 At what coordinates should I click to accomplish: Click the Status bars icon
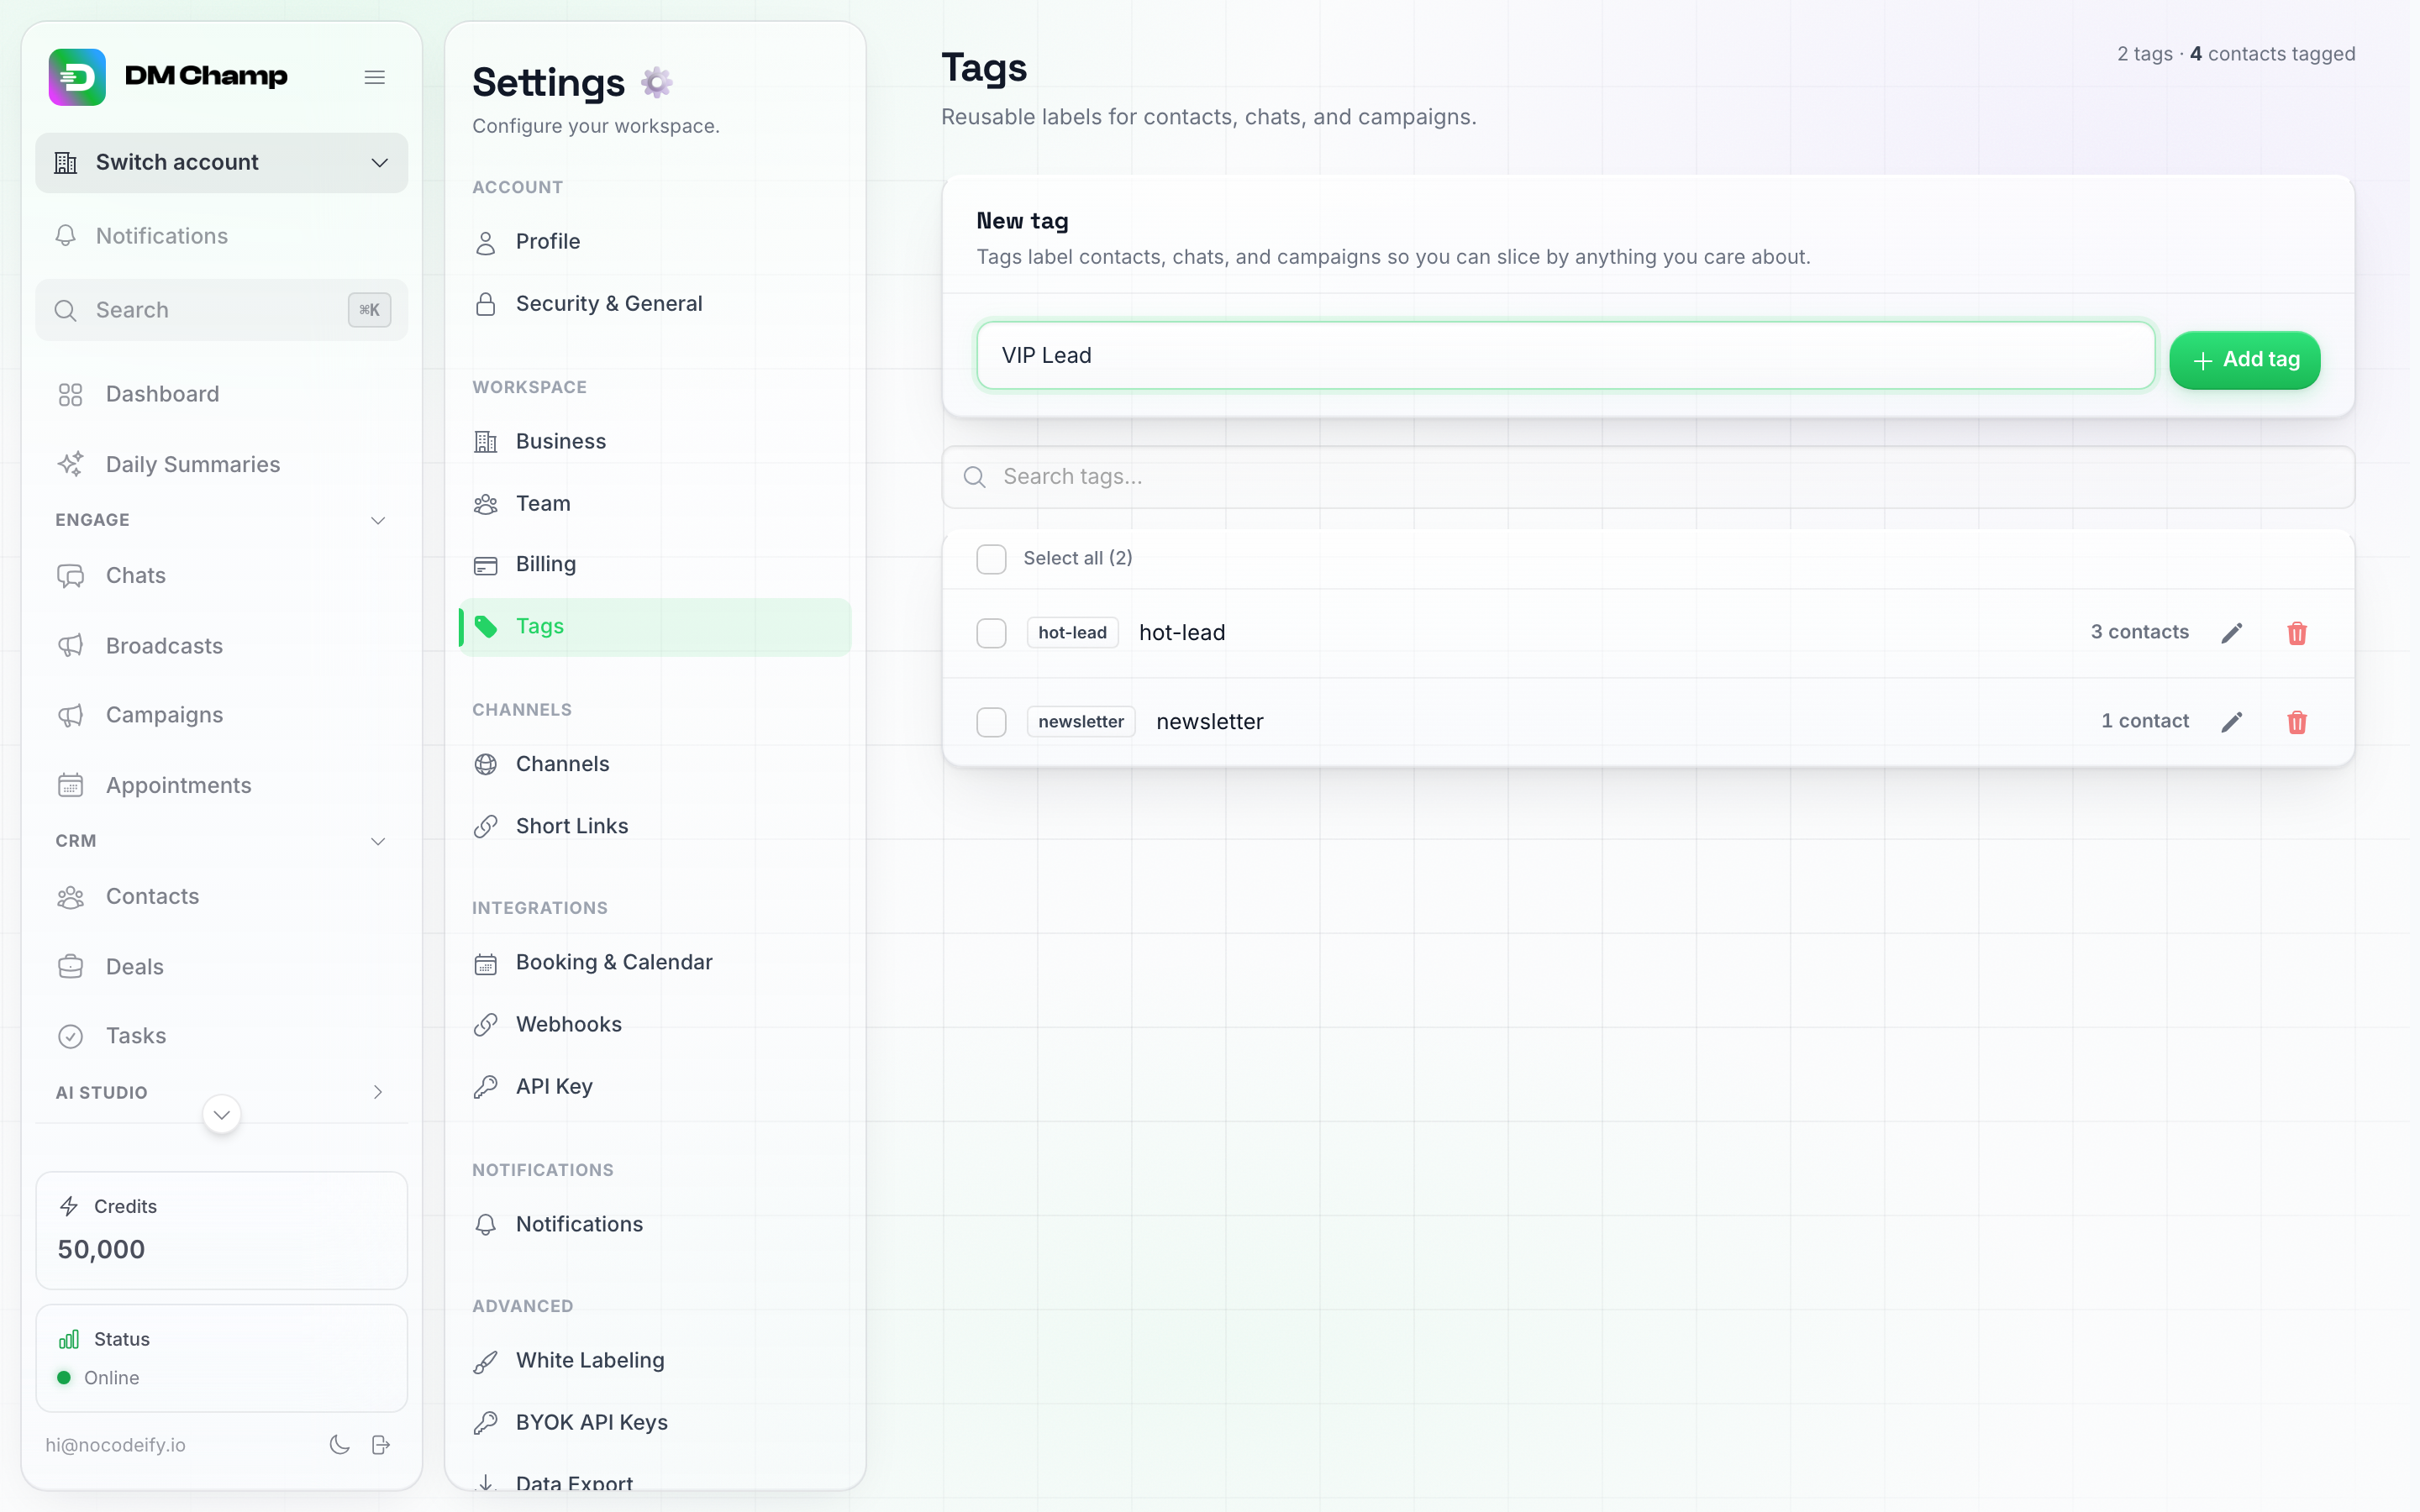tap(69, 1339)
